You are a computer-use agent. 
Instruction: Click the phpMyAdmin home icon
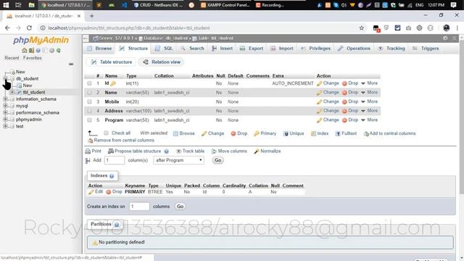(x=25, y=51)
